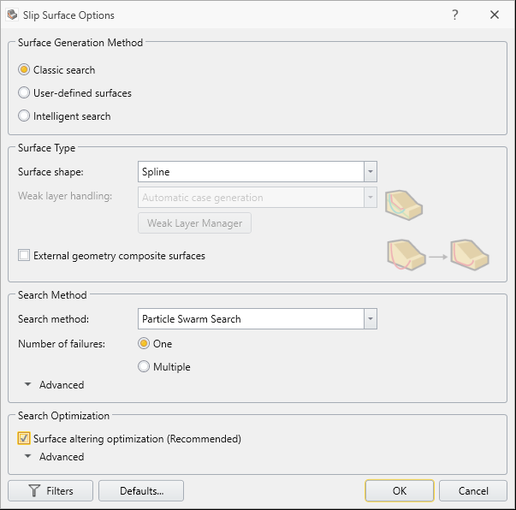Select Multiple for number of failures
Viewport: 516px width, 510px height.
pos(145,367)
